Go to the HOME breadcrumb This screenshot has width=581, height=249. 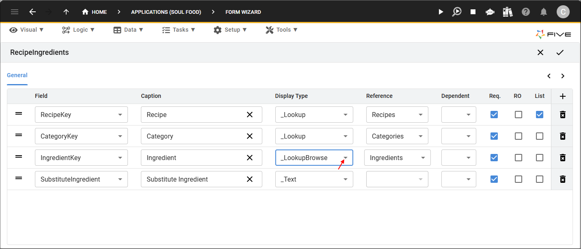click(95, 12)
